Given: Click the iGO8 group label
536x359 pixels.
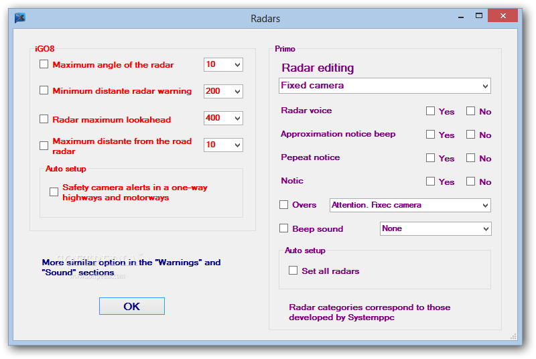Looking at the screenshot, I should pos(45,49).
